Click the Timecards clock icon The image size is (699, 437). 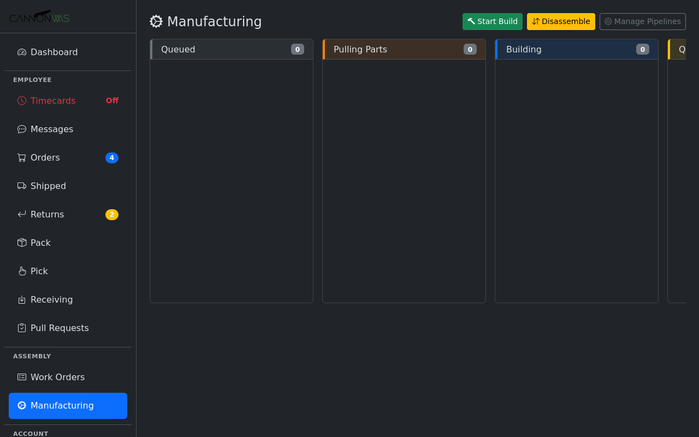coord(21,101)
